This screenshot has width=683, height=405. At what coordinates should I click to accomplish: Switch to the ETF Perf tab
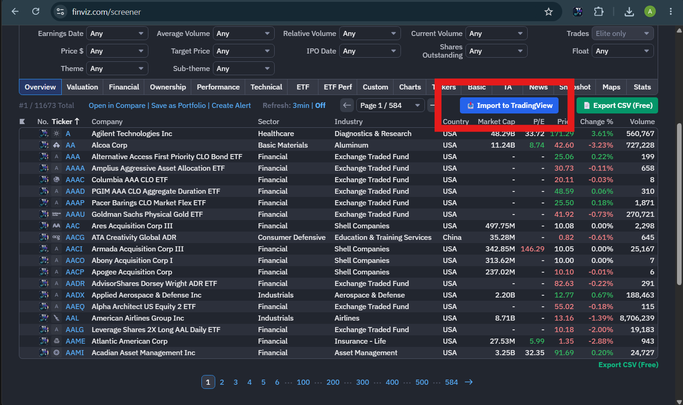click(338, 87)
